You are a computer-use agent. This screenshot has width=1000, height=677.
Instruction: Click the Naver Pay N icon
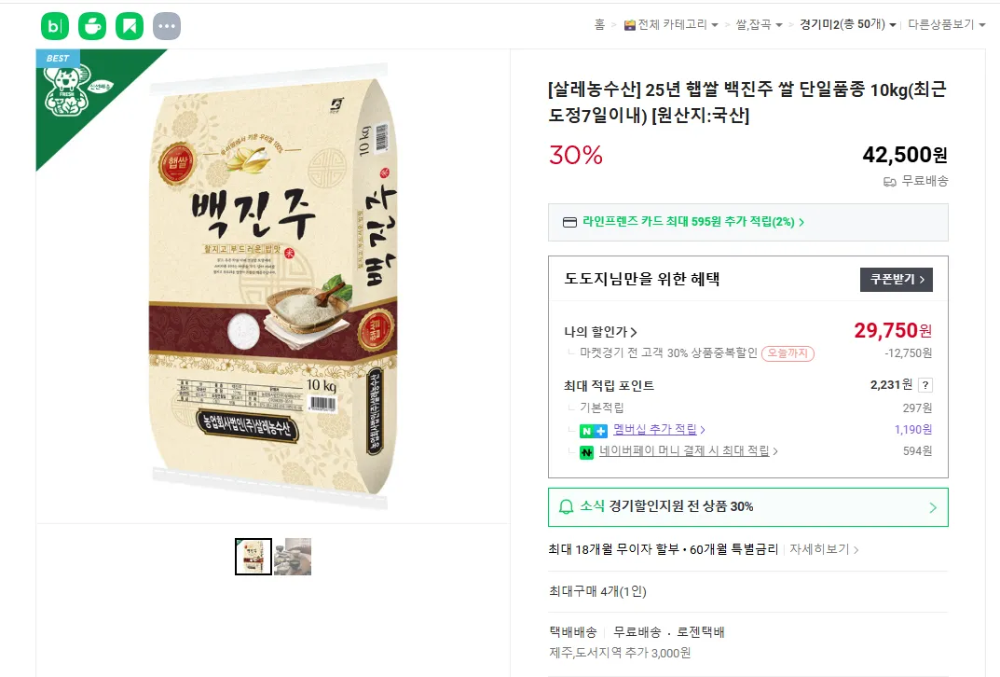click(586, 451)
